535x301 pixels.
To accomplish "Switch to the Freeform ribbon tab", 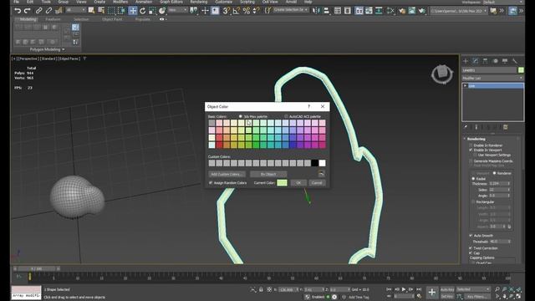I will 53,19.
